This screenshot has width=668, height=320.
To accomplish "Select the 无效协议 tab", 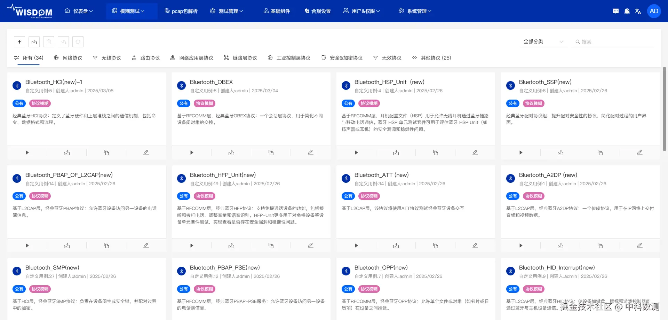I will (387, 58).
